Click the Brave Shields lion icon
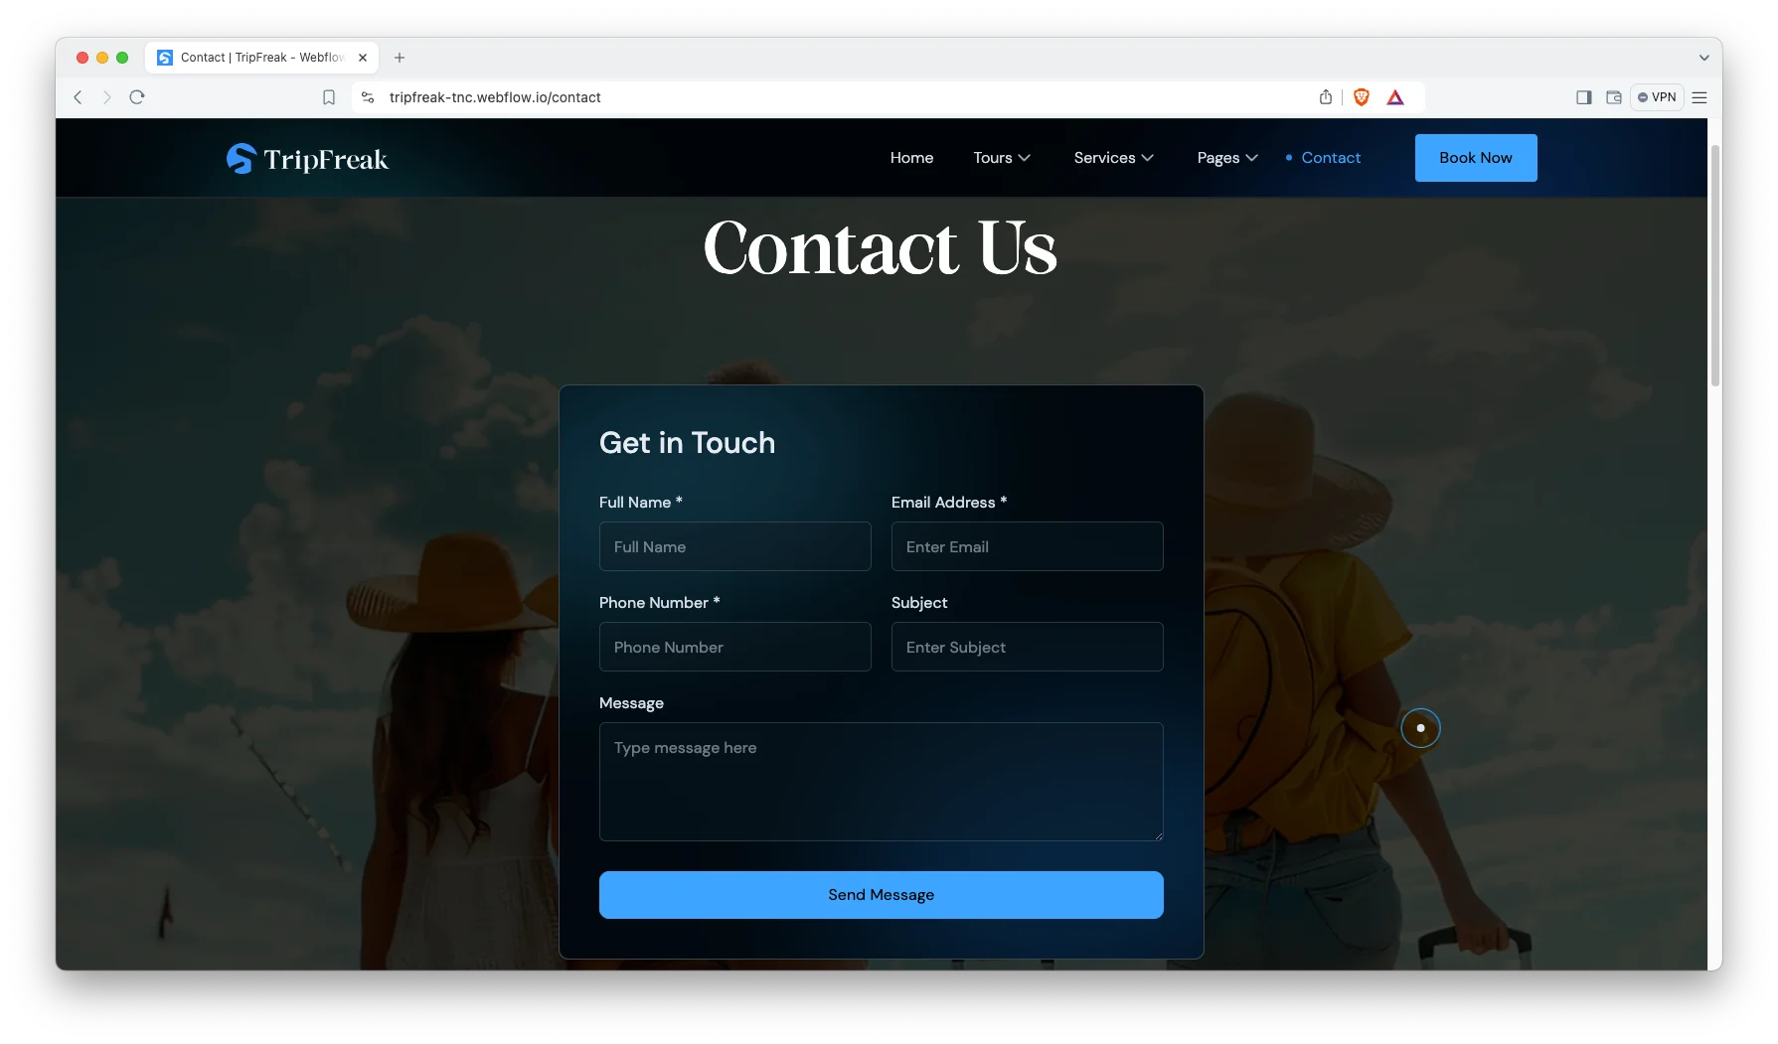 1362,97
